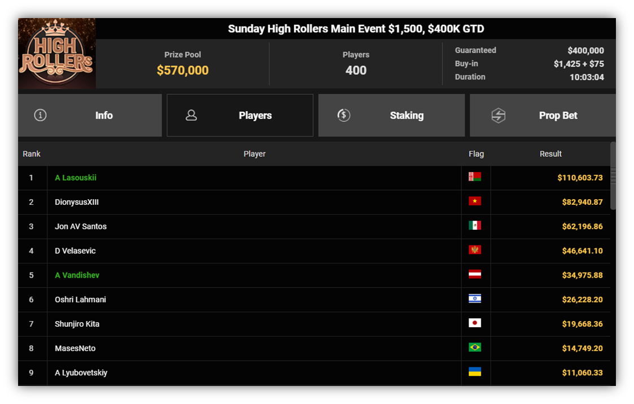The width and height of the screenshot is (634, 404).
Task: Select the D Velasevic row
Action: tap(314, 251)
